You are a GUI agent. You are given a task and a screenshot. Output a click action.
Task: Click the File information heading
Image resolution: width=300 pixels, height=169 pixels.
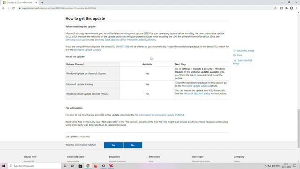pyautogui.click(x=74, y=108)
